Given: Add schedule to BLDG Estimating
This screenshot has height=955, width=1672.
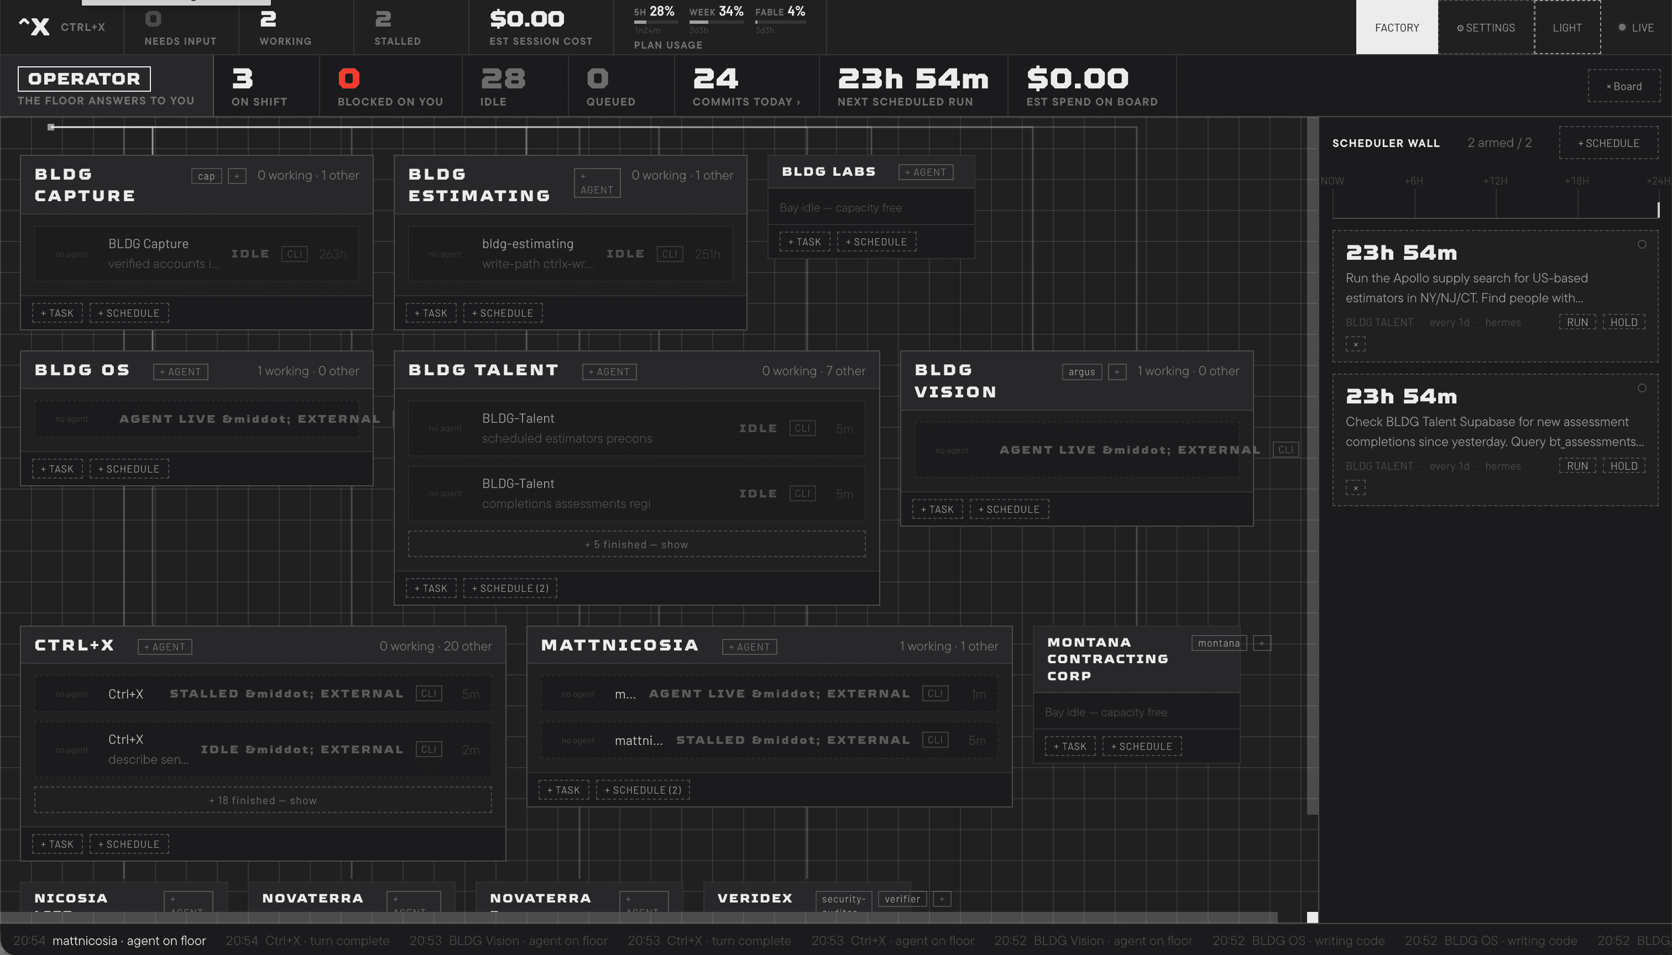Looking at the screenshot, I should click(503, 313).
